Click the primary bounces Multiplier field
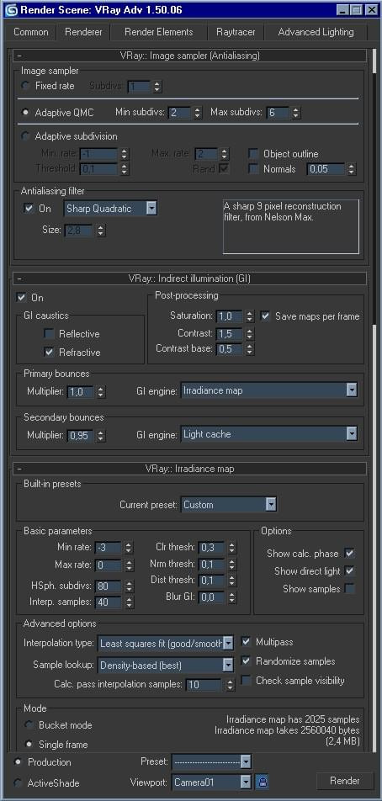This screenshot has width=382, height=801. (x=80, y=392)
